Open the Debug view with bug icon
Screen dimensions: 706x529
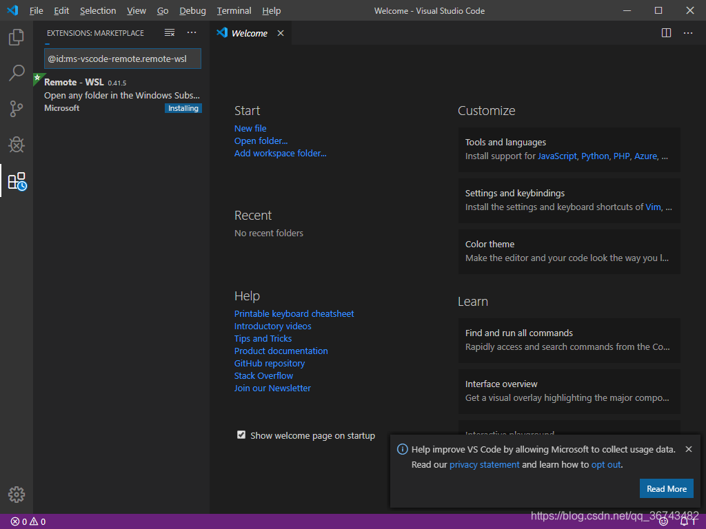click(x=17, y=145)
